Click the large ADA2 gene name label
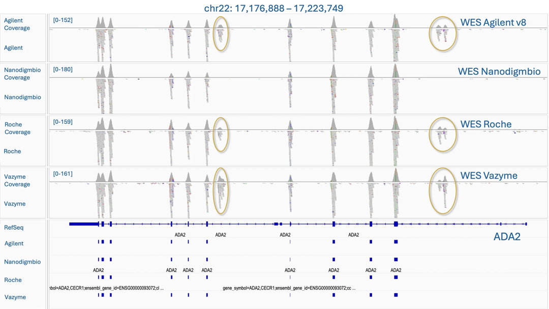The width and height of the screenshot is (549, 309). [x=507, y=237]
